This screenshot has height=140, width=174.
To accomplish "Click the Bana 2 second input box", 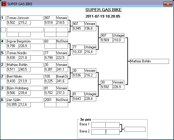I will pyautogui.click(x=112, y=132).
